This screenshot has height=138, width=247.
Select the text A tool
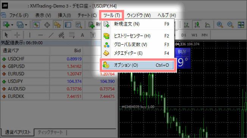tap(82, 35)
